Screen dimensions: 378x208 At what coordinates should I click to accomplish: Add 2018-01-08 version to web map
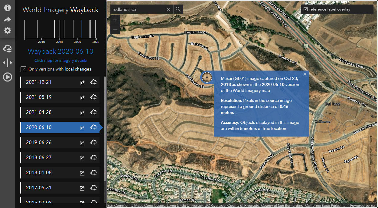point(94,173)
